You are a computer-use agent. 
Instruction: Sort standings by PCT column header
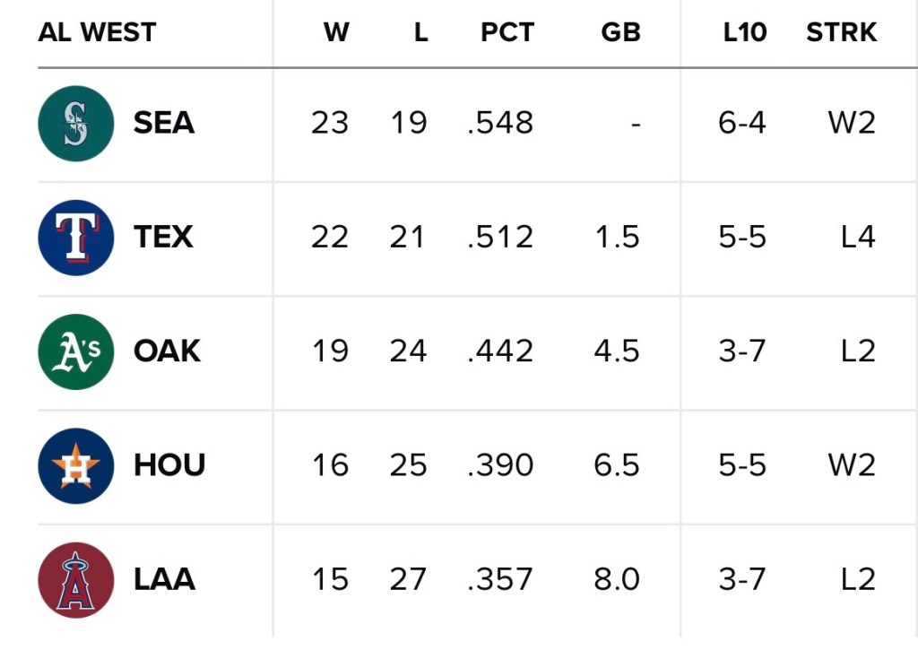point(507,33)
